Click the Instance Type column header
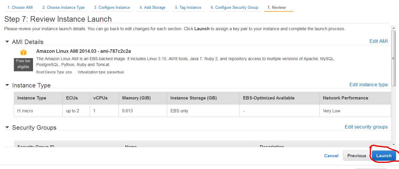 (x=38, y=98)
